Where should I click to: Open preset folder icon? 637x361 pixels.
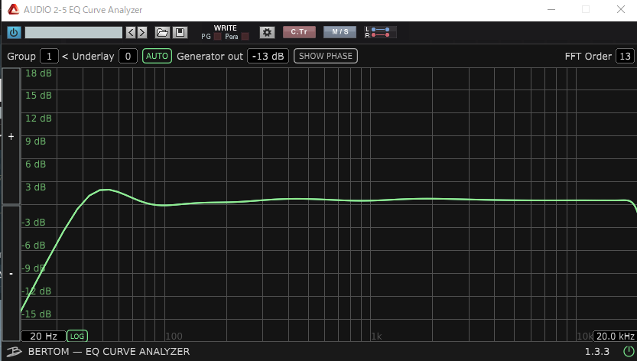[x=162, y=32]
